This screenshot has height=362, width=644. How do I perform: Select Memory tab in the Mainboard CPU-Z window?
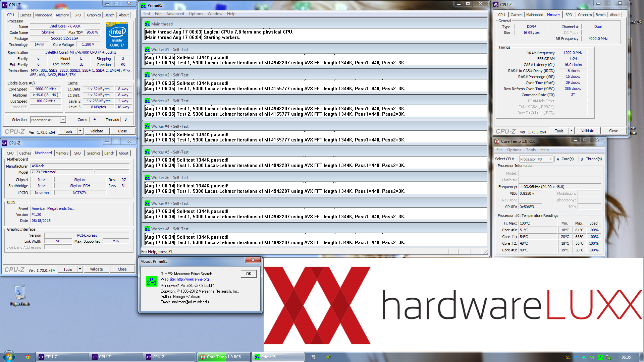[62, 153]
